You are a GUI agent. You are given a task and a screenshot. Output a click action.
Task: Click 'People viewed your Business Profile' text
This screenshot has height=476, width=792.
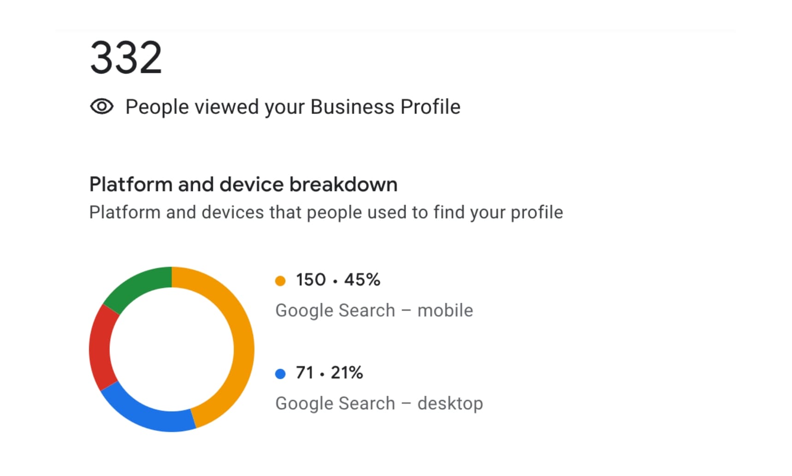[x=293, y=107]
